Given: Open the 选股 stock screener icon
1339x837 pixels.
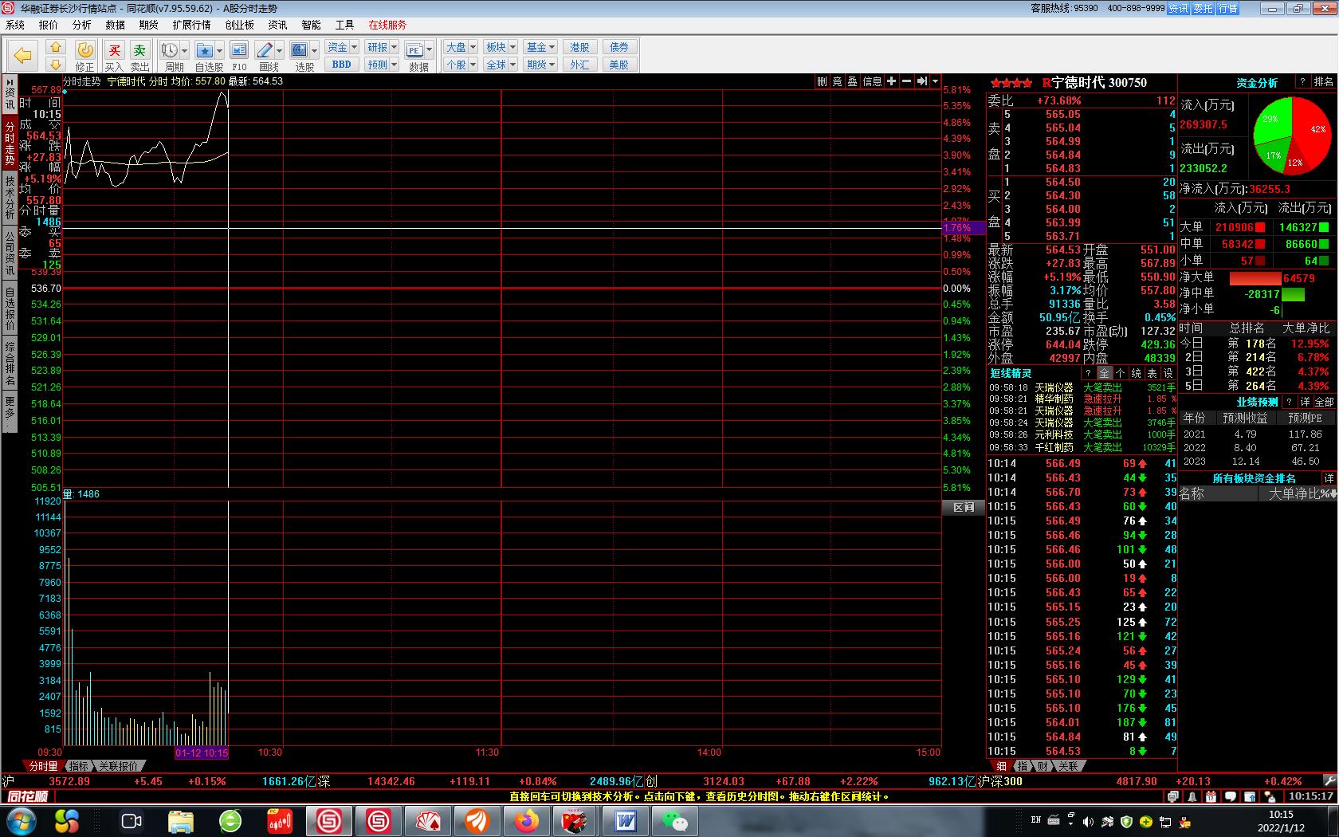Looking at the screenshot, I should 300,50.
